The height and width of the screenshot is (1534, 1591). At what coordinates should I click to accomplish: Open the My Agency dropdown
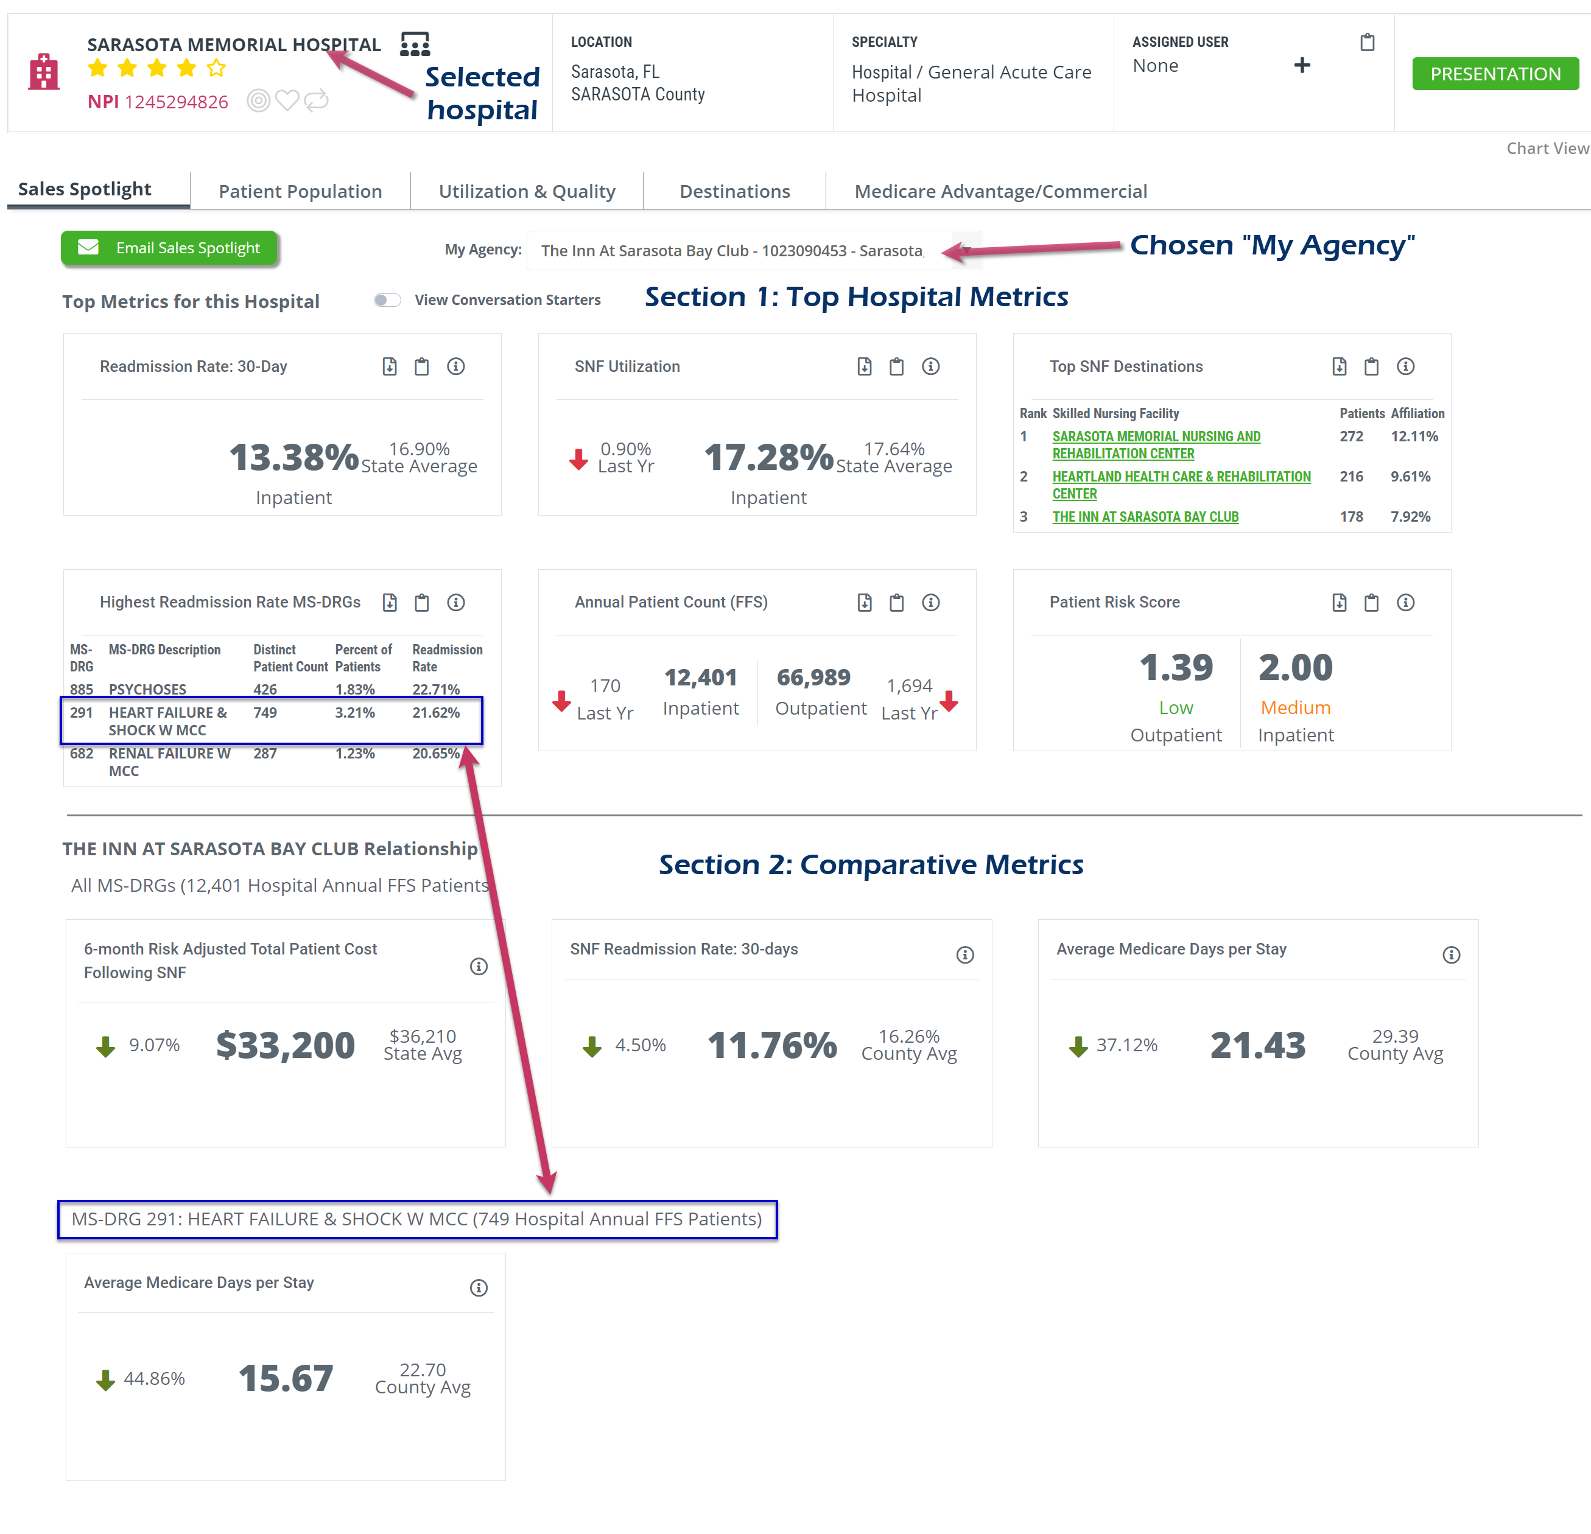coord(754,251)
